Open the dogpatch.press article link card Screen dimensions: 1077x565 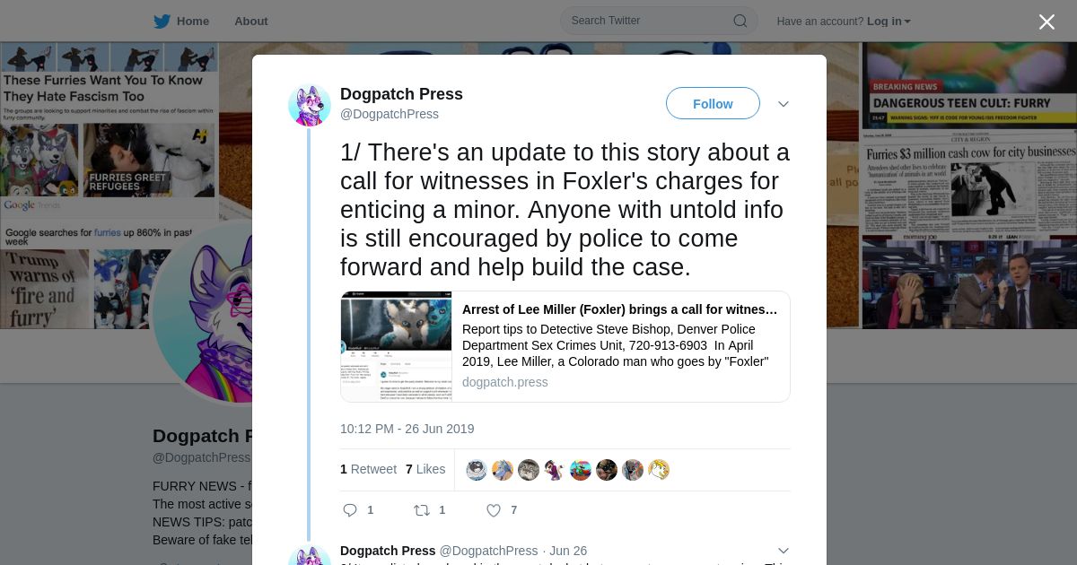tap(565, 346)
